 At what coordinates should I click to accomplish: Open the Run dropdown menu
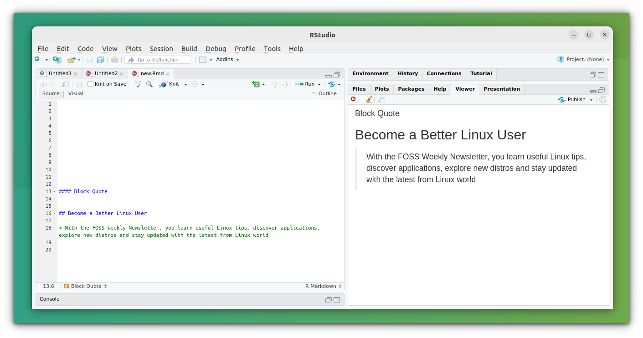pos(319,84)
